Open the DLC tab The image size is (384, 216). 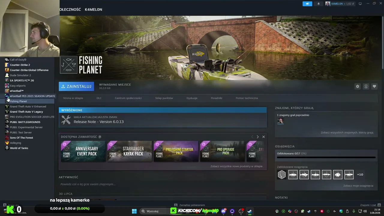click(99, 98)
